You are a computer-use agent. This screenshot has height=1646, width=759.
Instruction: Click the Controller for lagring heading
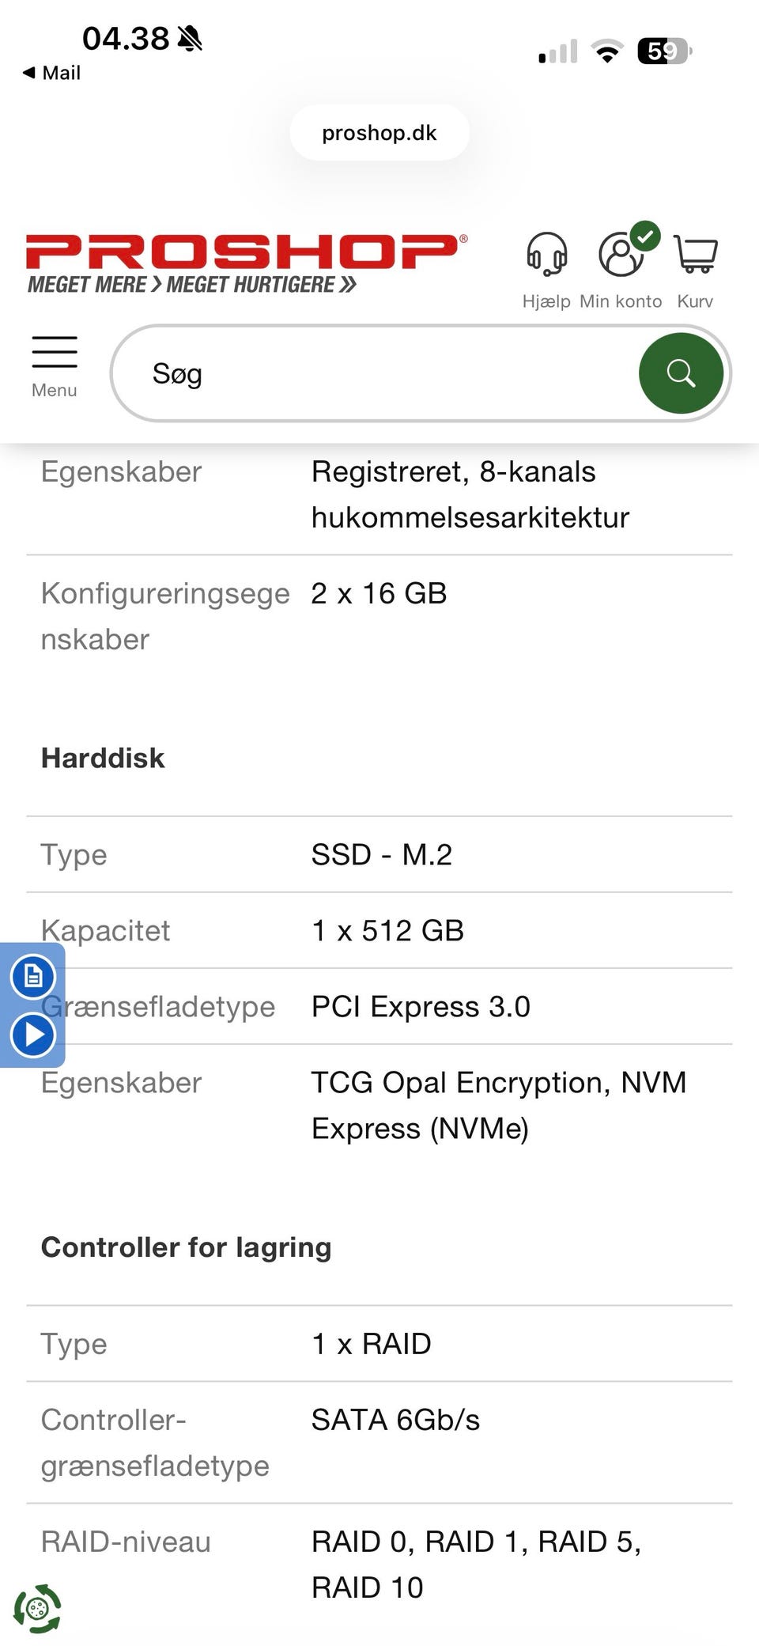[187, 1247]
